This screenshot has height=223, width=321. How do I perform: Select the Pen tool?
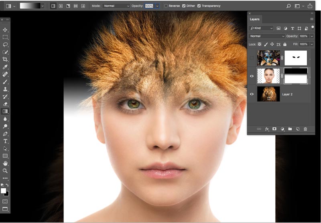coord(5,134)
